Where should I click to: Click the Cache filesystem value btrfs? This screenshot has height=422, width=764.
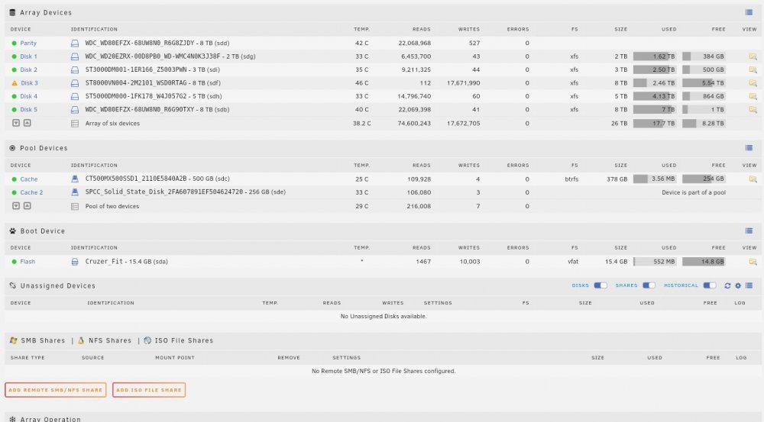[x=571, y=179]
